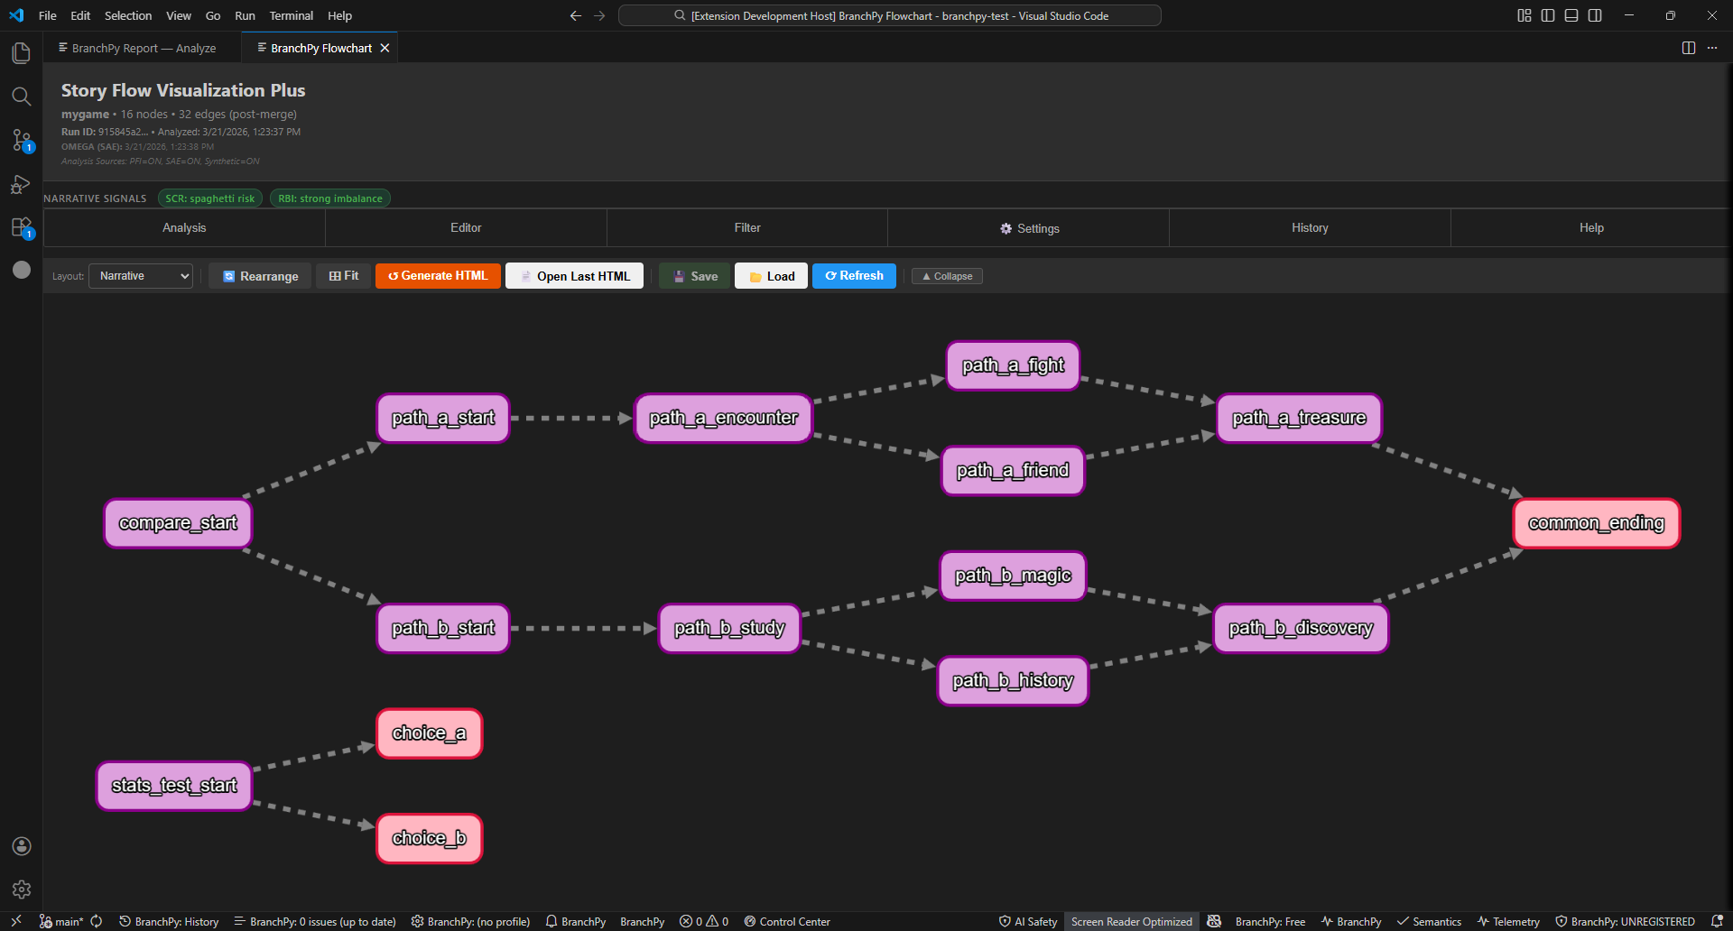
Task: Open Run and Debug view icon
Action: click(21, 184)
